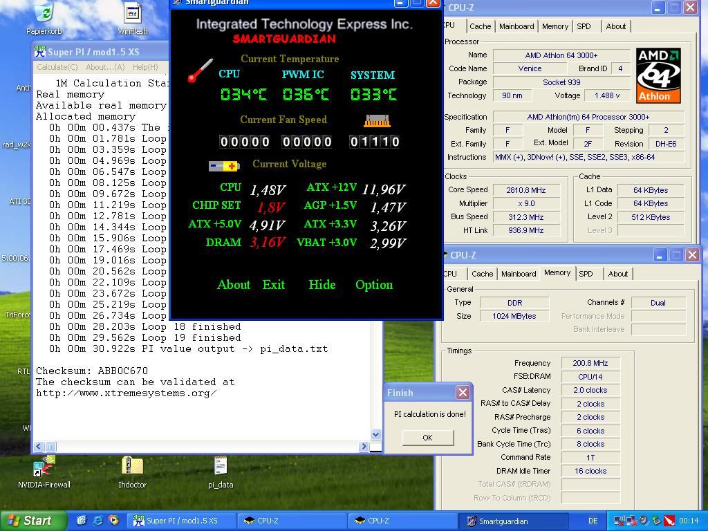Click the xtremesystems.org URL in Super PI
Screen dimensions: 708x531
click(127, 393)
